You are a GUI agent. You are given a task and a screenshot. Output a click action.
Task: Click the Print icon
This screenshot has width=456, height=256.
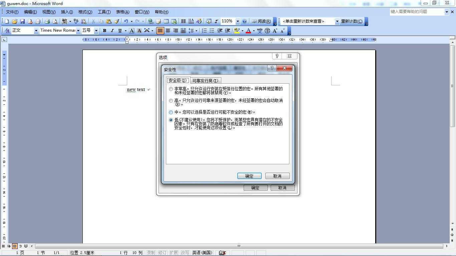[47, 21]
